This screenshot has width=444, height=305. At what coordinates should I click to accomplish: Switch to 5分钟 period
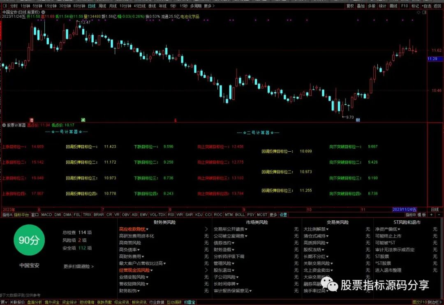tap(37, 6)
